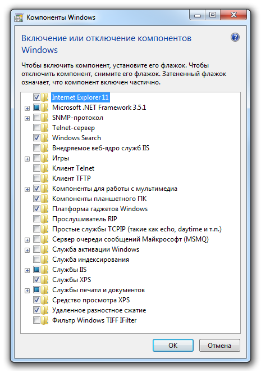Click the Компоненты Windows title bar icon

19,18
